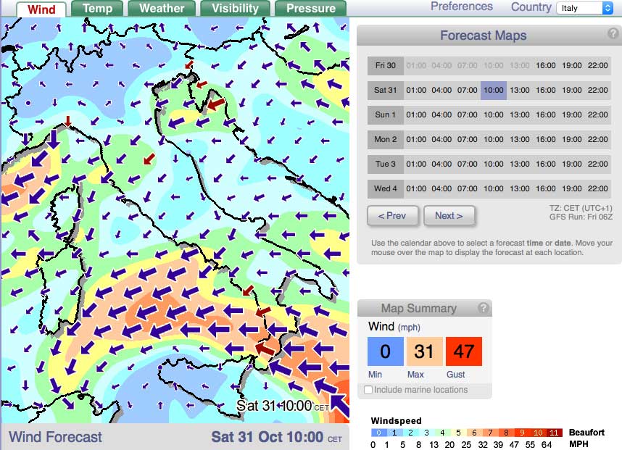Switch to the Temp tab
The width and height of the screenshot is (622, 450).
pos(97,9)
